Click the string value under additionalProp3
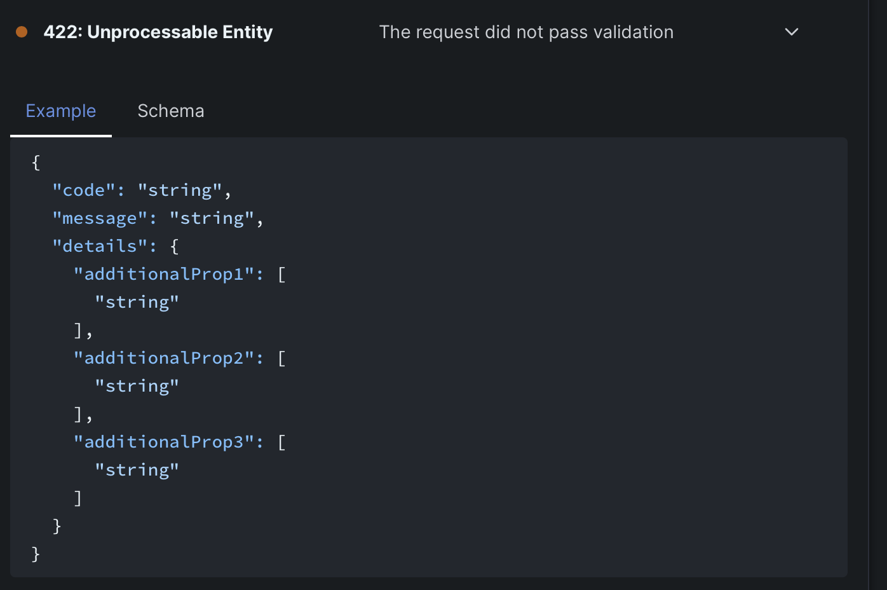This screenshot has width=887, height=590. click(137, 470)
